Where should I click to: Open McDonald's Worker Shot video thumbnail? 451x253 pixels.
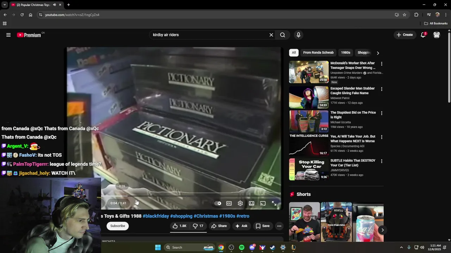(309, 72)
